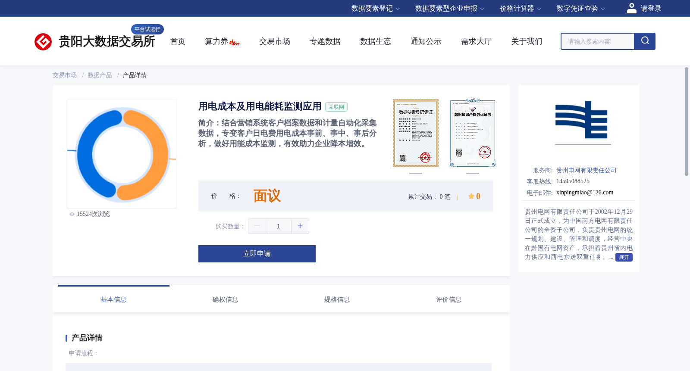690x371 pixels.
Task: Switch to the 确权信息 tab
Action: coord(225,299)
